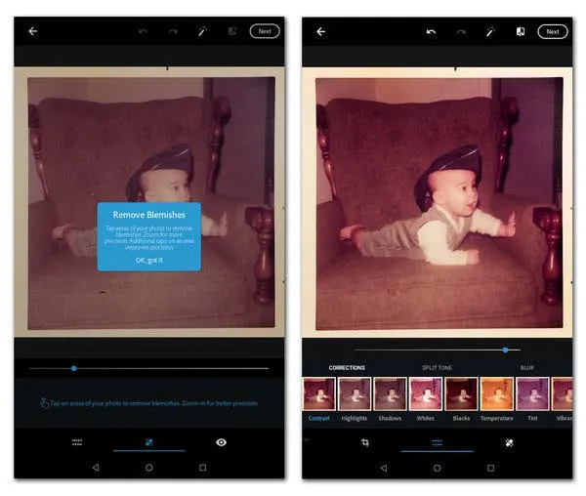
Task: Open the adjustments sliders tool on Corrections screen
Action: (437, 442)
